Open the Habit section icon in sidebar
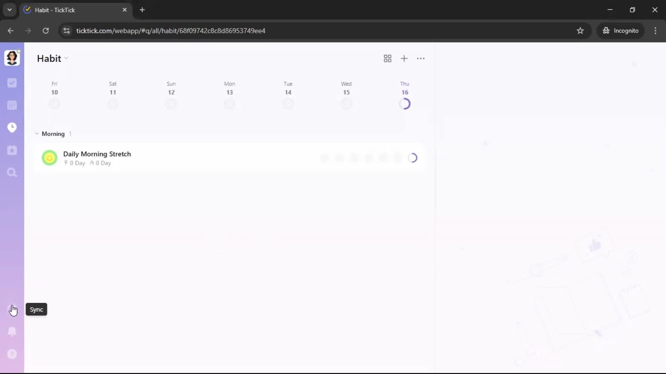The height and width of the screenshot is (374, 666). click(12, 150)
